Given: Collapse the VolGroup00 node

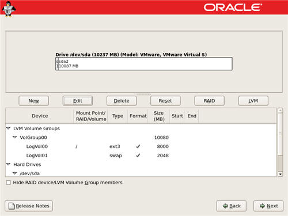Looking at the screenshot, I should pos(15,137).
